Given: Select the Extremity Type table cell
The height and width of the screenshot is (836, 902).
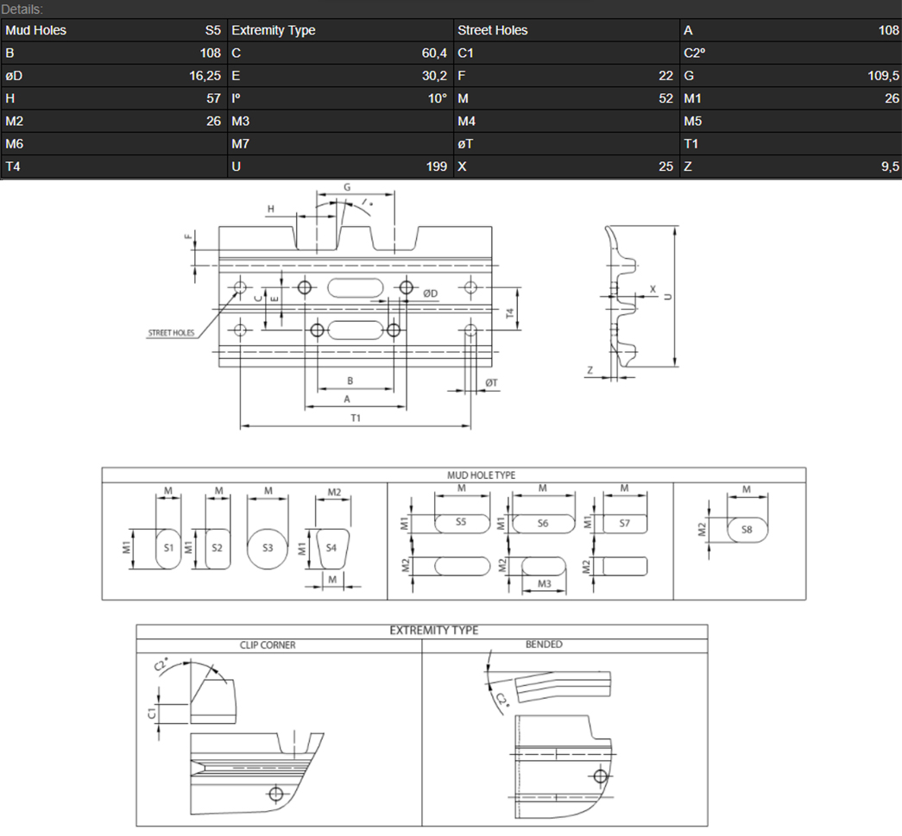Looking at the screenshot, I should click(x=339, y=30).
